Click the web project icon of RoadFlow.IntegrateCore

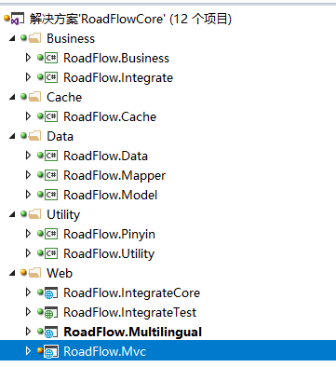click(x=50, y=293)
